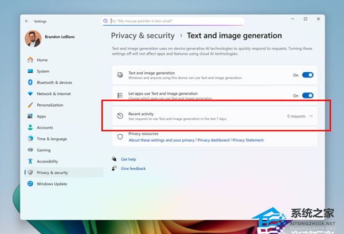Click the Accessibility icon in sidebar
The width and height of the screenshot is (344, 234).
point(30,162)
